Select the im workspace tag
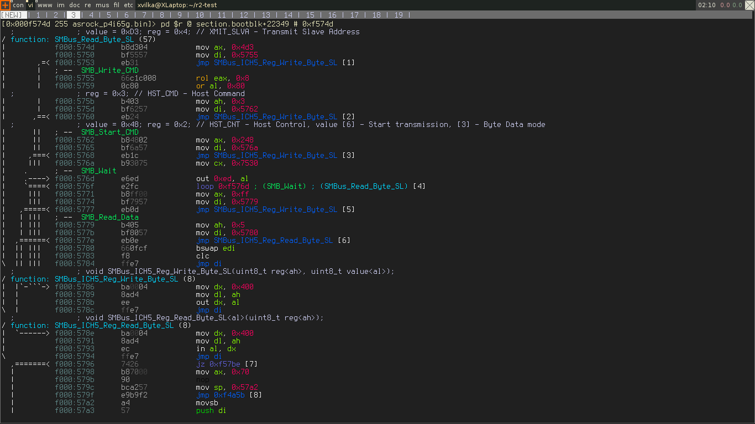The height and width of the screenshot is (424, 755). tap(60, 5)
